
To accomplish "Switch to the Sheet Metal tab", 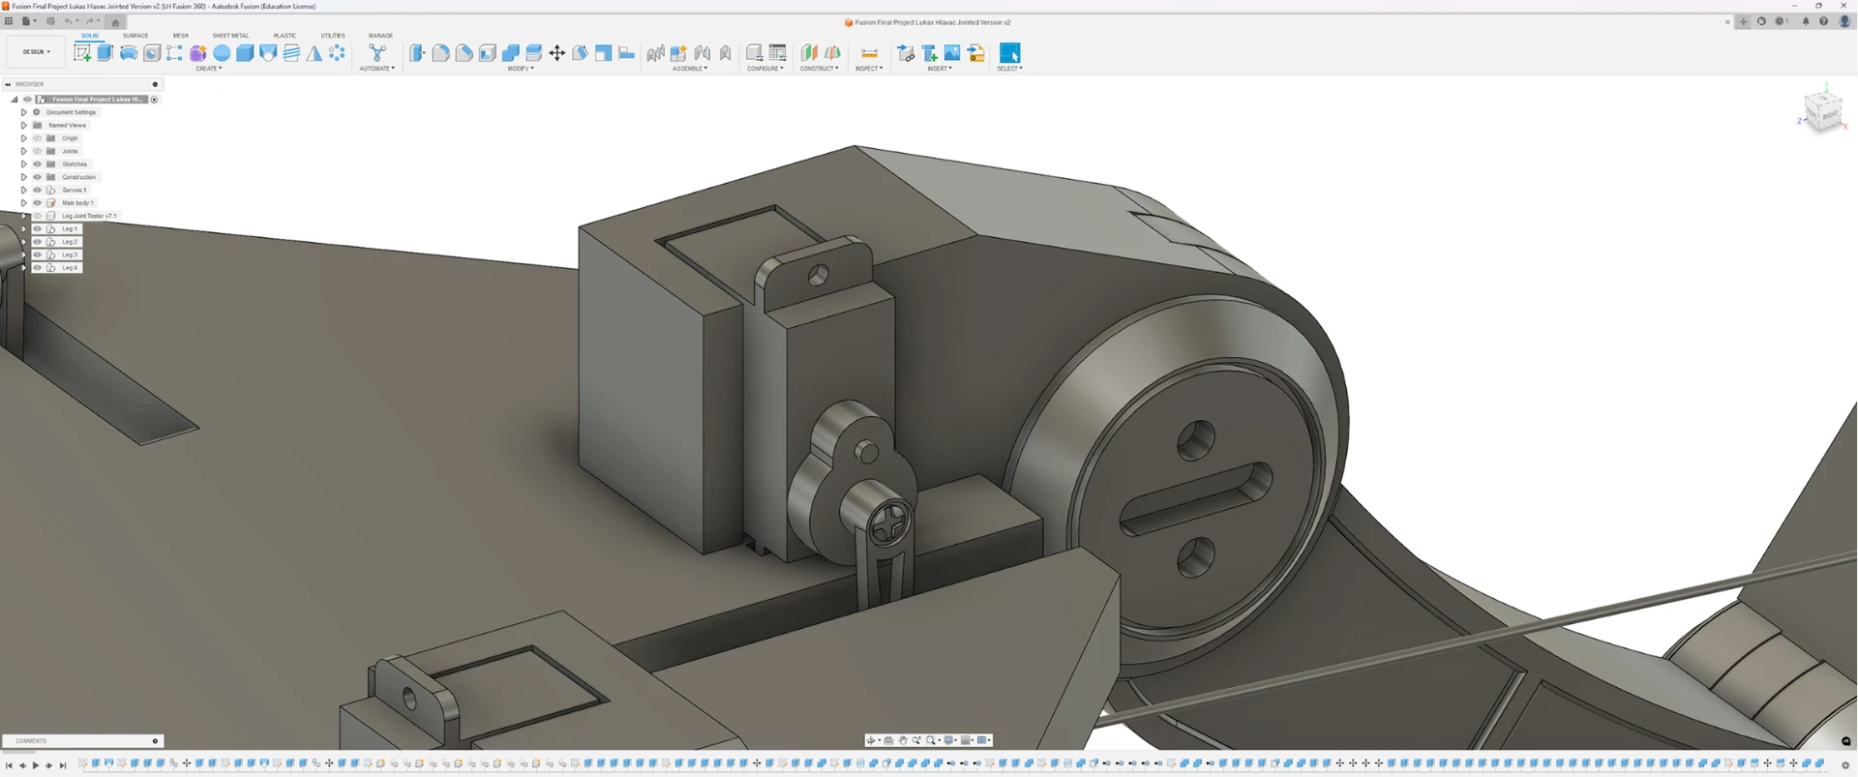I will [230, 36].
